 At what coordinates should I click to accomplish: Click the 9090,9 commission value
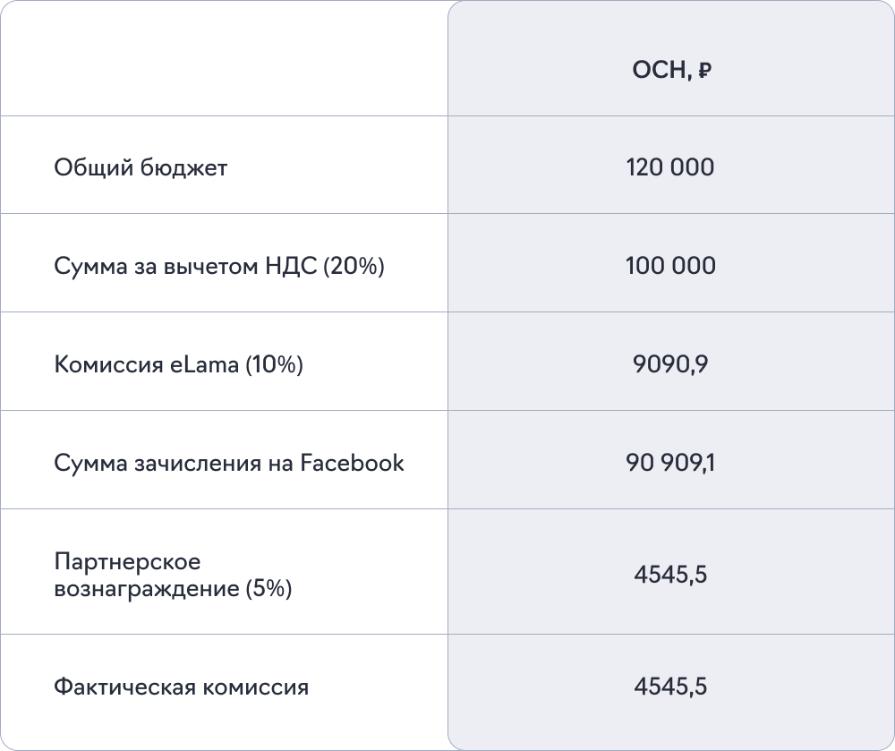[670, 364]
